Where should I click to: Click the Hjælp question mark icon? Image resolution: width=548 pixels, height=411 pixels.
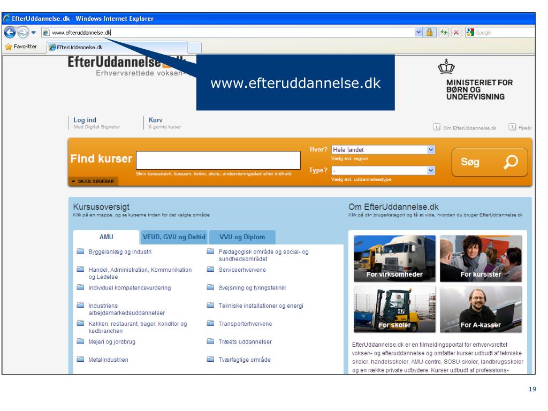(512, 127)
